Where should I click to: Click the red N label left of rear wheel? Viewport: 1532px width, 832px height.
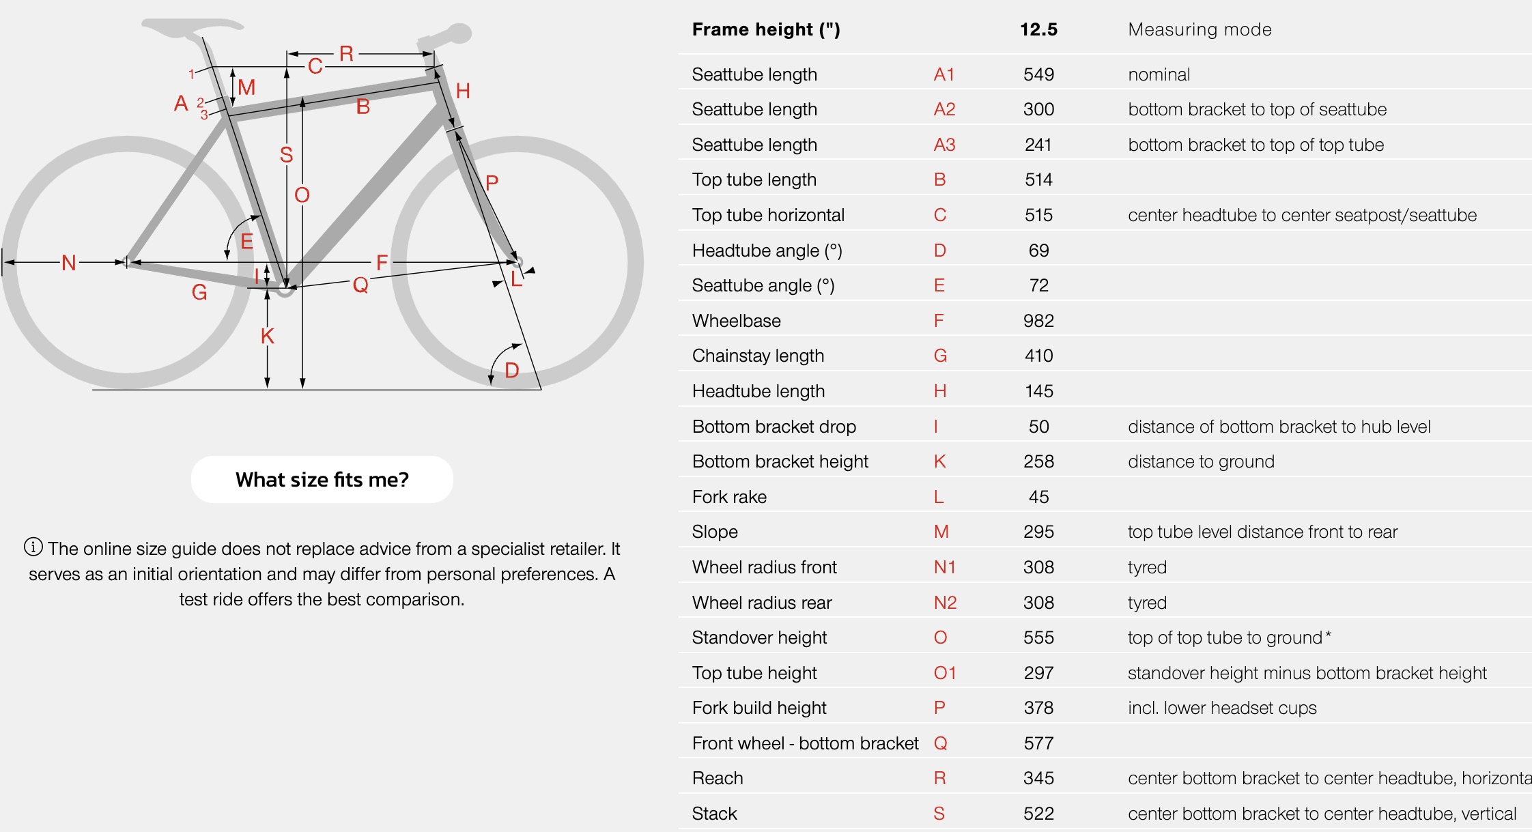coord(68,263)
